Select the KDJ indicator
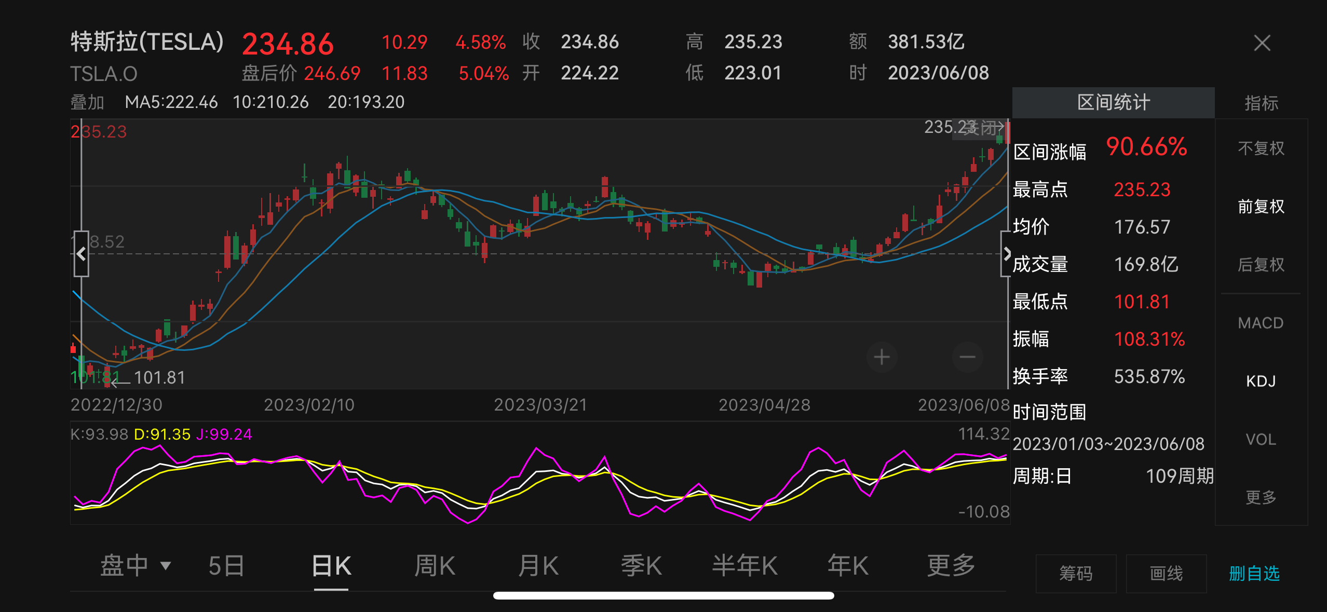The image size is (1327, 612). tap(1261, 381)
